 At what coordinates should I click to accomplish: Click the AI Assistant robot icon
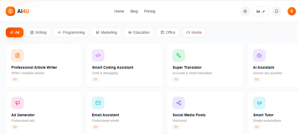coord(259,55)
